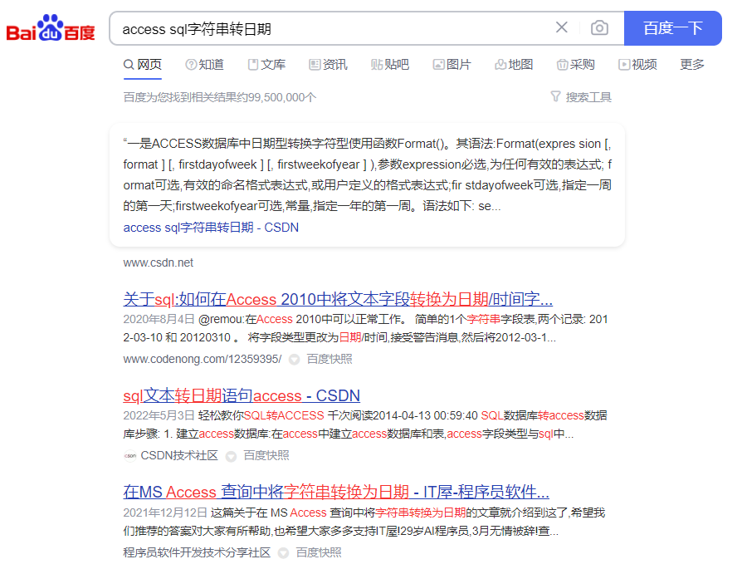
Task: Click the Baidu logo
Action: tap(51, 28)
